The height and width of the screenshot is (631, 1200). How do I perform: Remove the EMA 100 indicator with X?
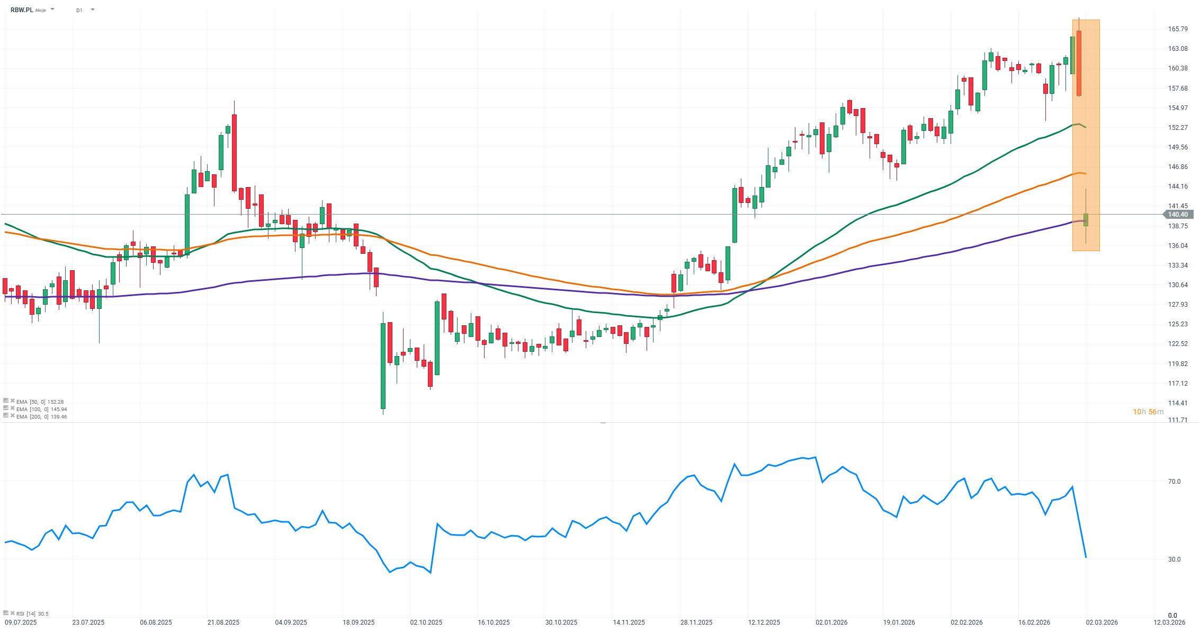pyautogui.click(x=12, y=409)
